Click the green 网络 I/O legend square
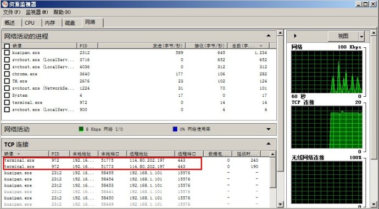 (x=81, y=129)
